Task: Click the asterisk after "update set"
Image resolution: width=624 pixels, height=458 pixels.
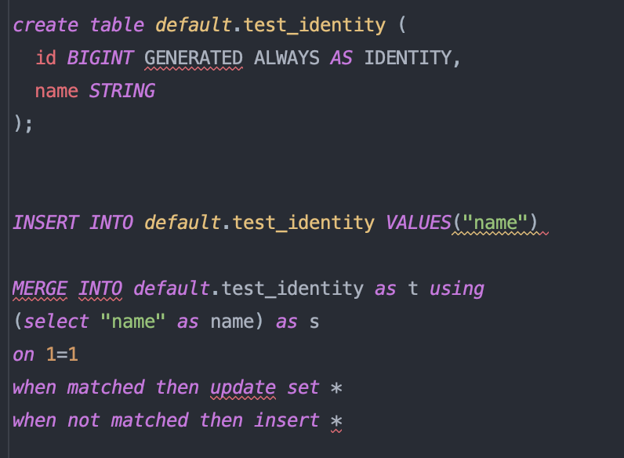Action: pyautogui.click(x=336, y=389)
